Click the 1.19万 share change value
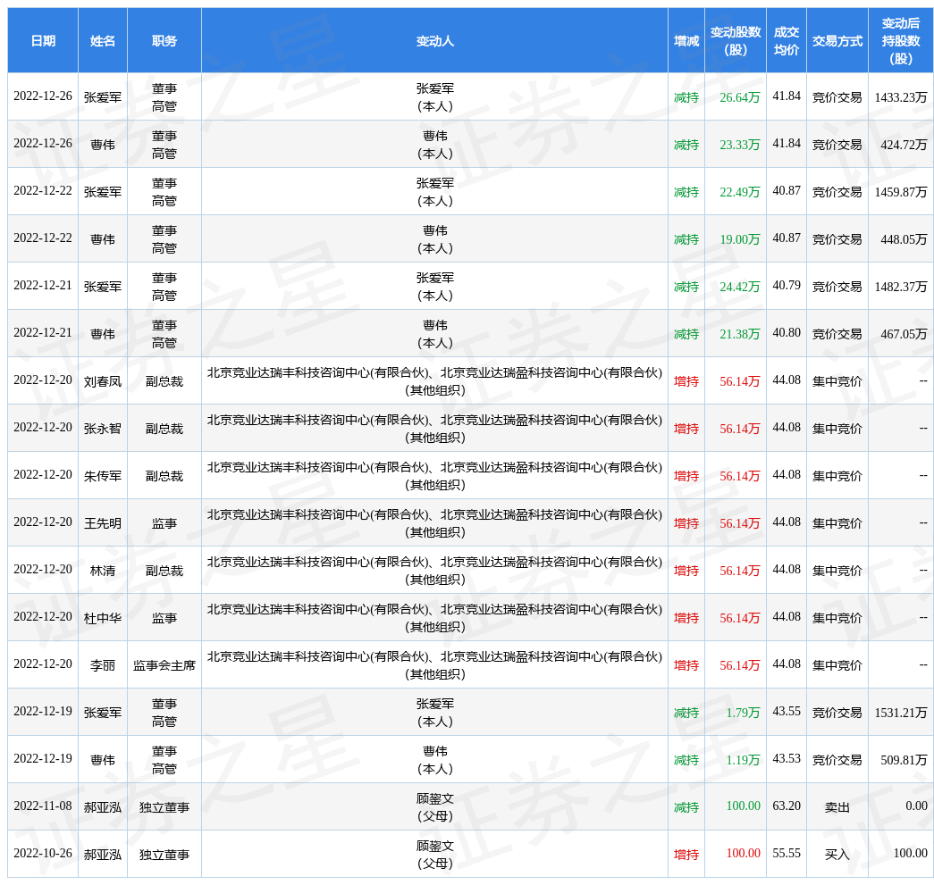 pos(743,760)
